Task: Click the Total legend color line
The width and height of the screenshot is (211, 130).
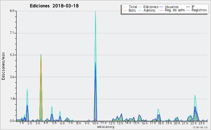Action: click(x=125, y=7)
